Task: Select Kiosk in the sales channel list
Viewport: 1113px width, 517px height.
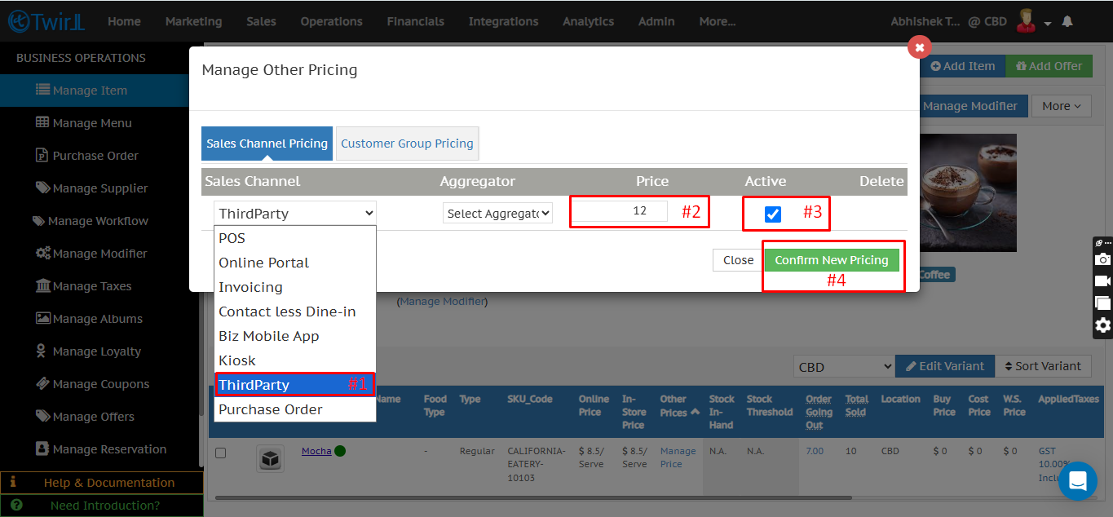Action: click(x=237, y=360)
